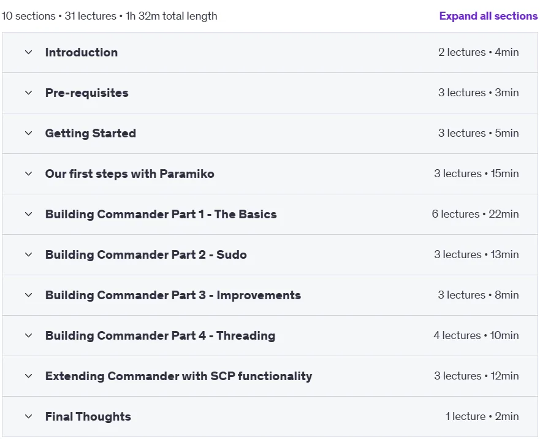Viewport: 540px width, 439px height.
Task: Click the 3 lectures • 15min label
Action: [x=476, y=174]
